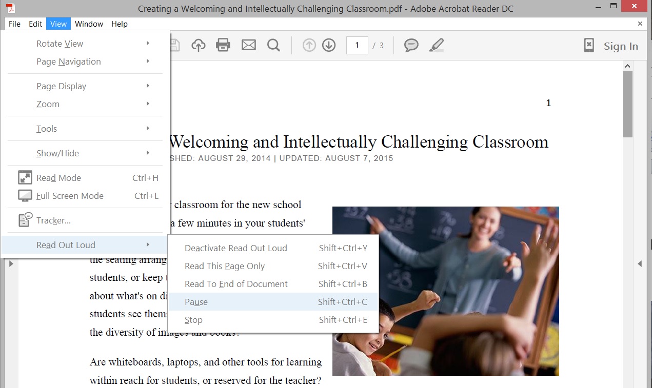Open the File menu
Screen dimensions: 652x388
point(15,24)
